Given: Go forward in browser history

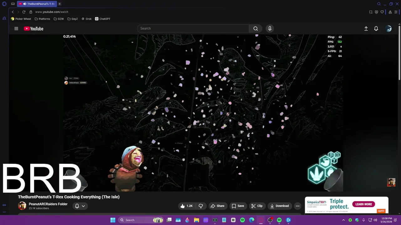Looking at the screenshot, I should pyautogui.click(x=18, y=12).
